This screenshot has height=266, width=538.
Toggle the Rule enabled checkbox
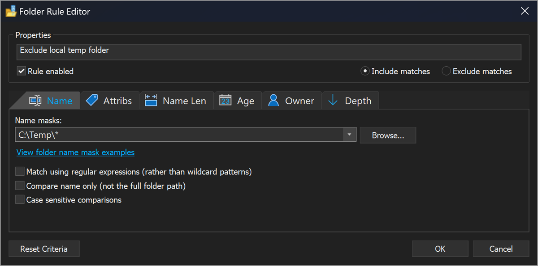pyautogui.click(x=21, y=71)
